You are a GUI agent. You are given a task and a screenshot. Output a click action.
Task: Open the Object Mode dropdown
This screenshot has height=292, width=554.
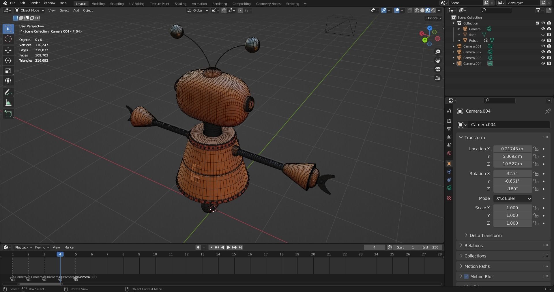click(29, 10)
